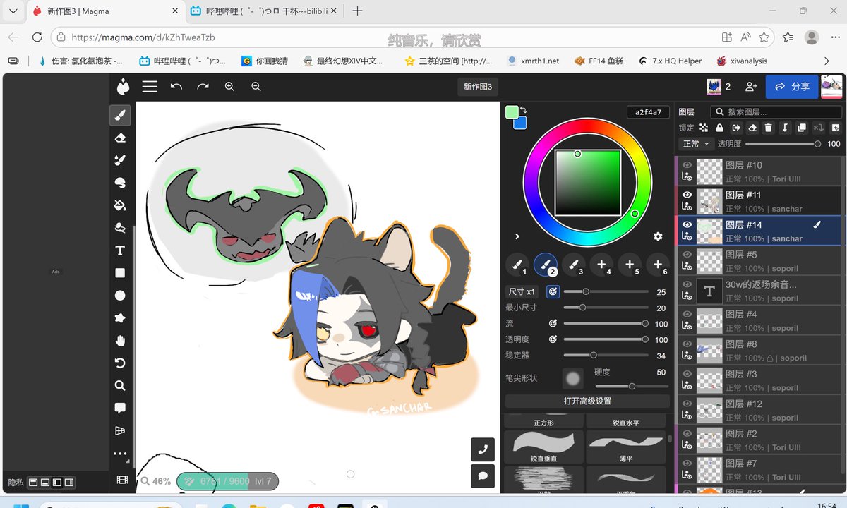Click the layer 透明度 opacity slider handle
This screenshot has height=508, width=847.
(817, 143)
